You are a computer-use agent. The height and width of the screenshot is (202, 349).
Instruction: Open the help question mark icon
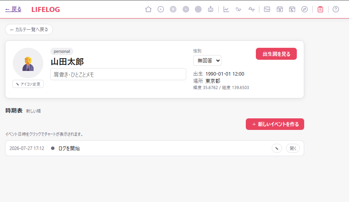click(x=336, y=9)
